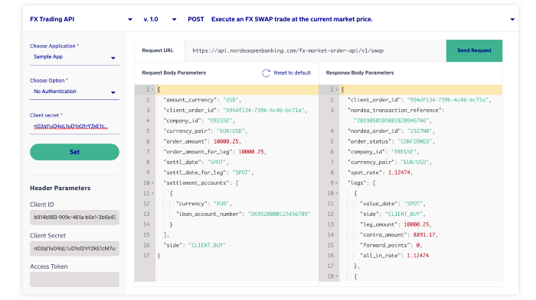Open the FX Trading API dropdown

pyautogui.click(x=130, y=19)
